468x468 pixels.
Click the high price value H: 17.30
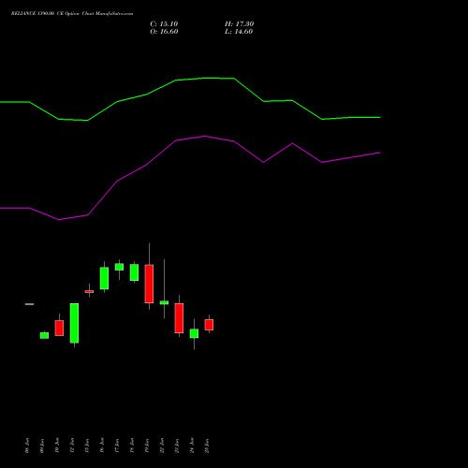click(240, 24)
